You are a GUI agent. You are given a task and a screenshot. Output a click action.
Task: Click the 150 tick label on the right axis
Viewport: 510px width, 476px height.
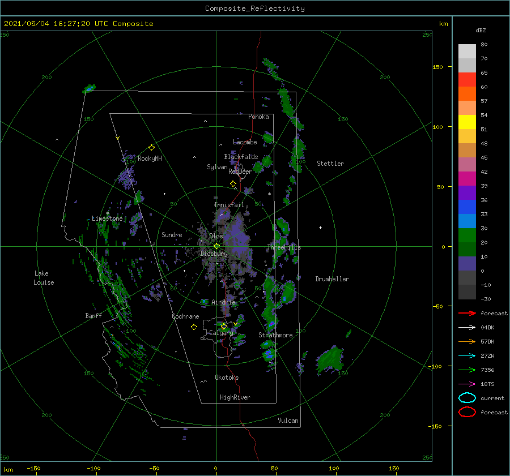[x=437, y=67]
